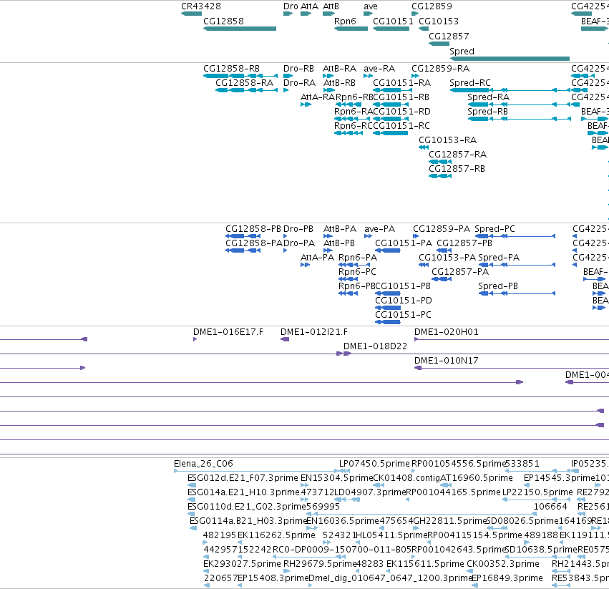609x589 pixels.
Task: Select clone DME1-020H01
Action: coord(447,332)
